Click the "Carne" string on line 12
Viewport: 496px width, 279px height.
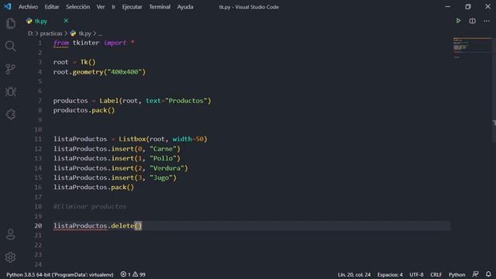[163, 149]
